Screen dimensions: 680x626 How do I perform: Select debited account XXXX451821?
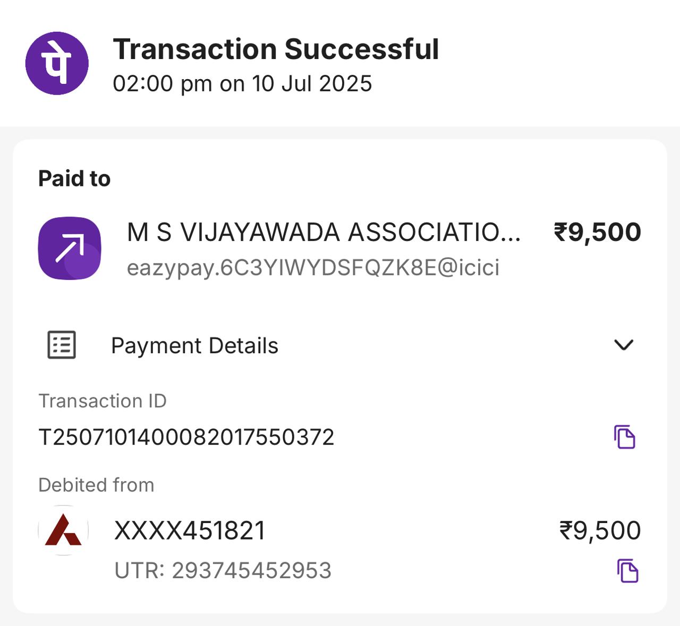coord(190,530)
